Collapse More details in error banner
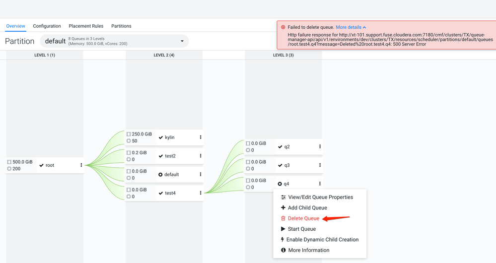The height and width of the screenshot is (263, 496). pyautogui.click(x=351, y=27)
